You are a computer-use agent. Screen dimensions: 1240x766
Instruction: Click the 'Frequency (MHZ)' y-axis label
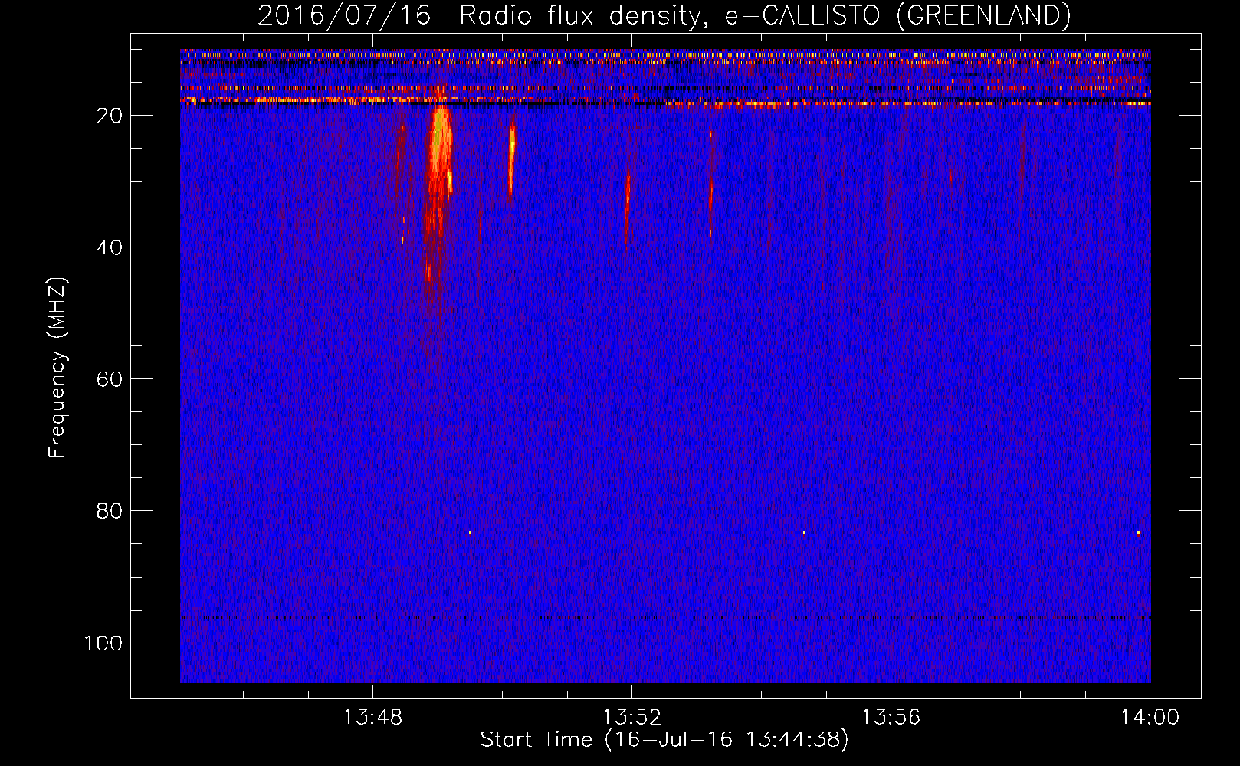[x=58, y=368]
